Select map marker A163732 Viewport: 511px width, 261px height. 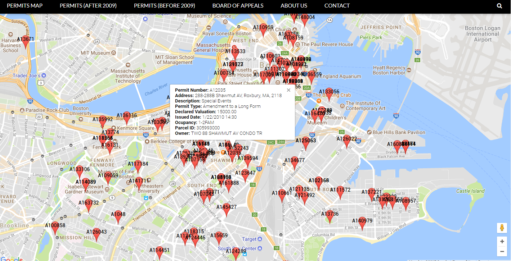point(89,206)
